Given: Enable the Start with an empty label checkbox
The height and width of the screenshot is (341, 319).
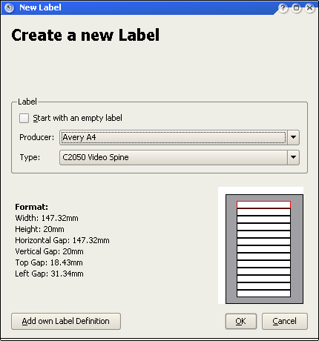Looking at the screenshot, I should (x=24, y=118).
